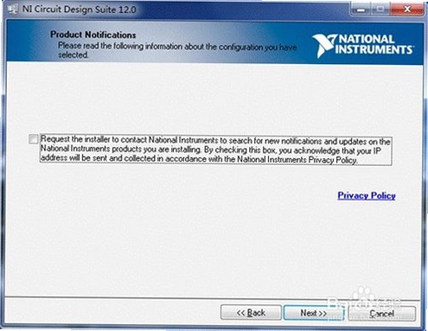
Task: Minimize the installer window
Action: [361, 10]
